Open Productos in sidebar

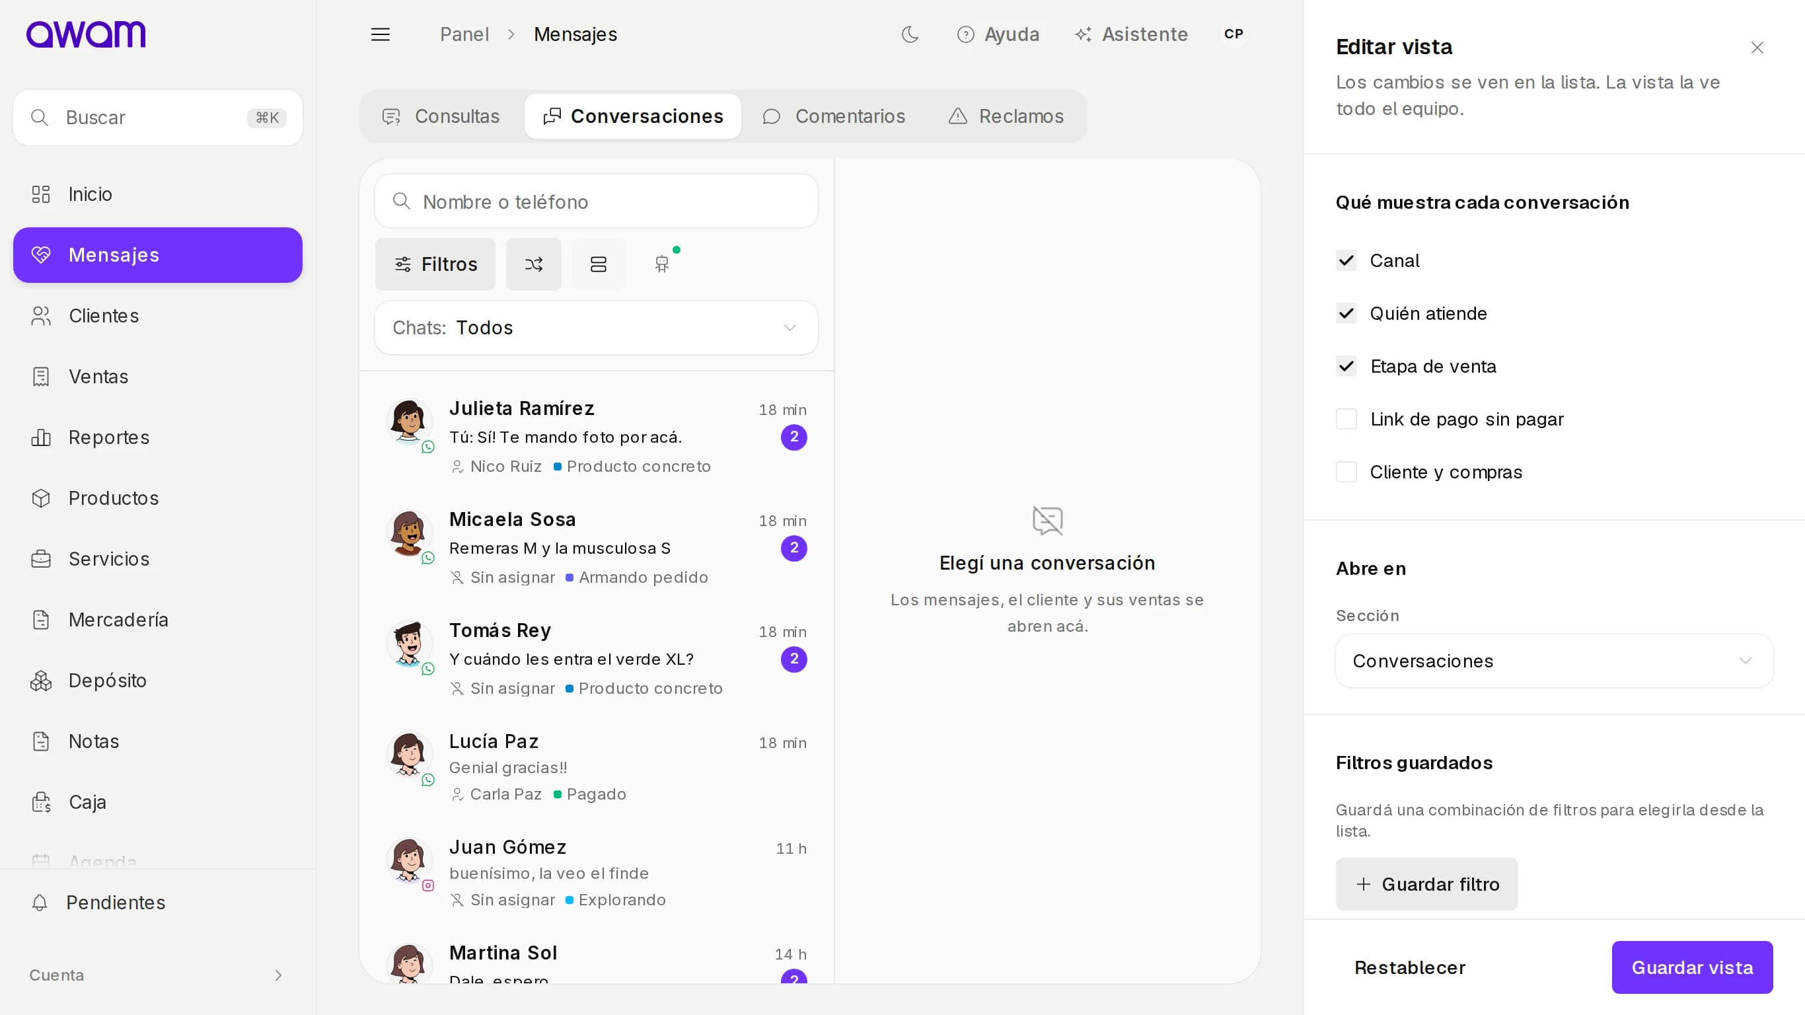[x=158, y=498]
